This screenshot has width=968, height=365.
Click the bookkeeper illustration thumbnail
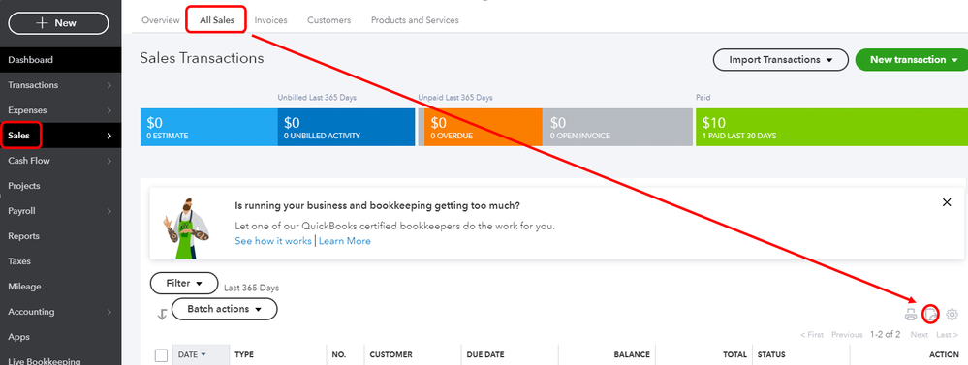186,228
